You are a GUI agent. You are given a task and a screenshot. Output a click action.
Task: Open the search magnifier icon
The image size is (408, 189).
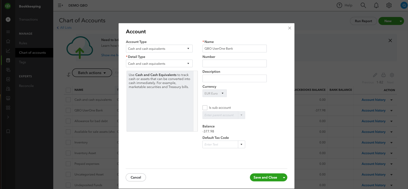[363, 5]
